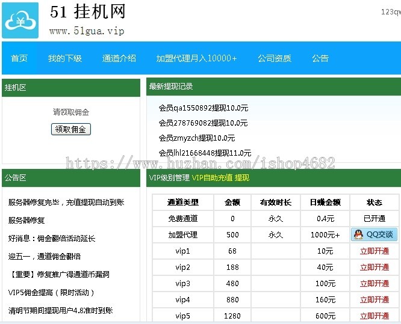Click 立即开通 for the vip1 row
This screenshot has width=401, height=324.
(374, 251)
